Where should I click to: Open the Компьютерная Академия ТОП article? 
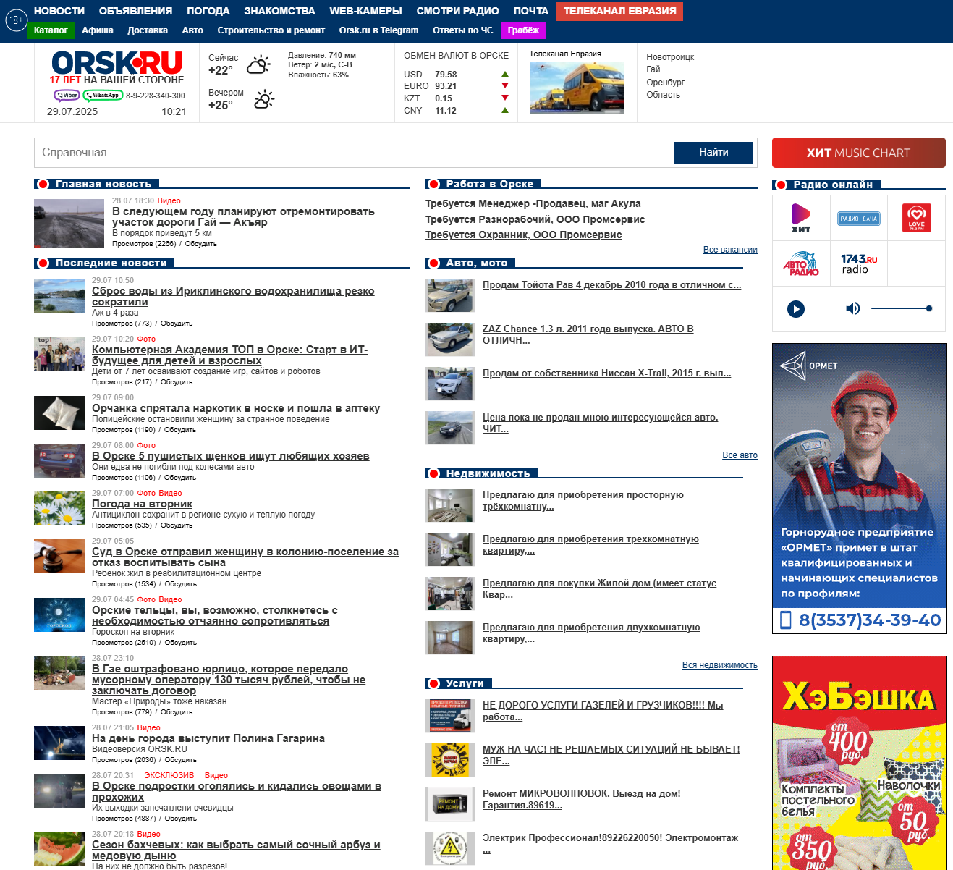tap(229, 355)
